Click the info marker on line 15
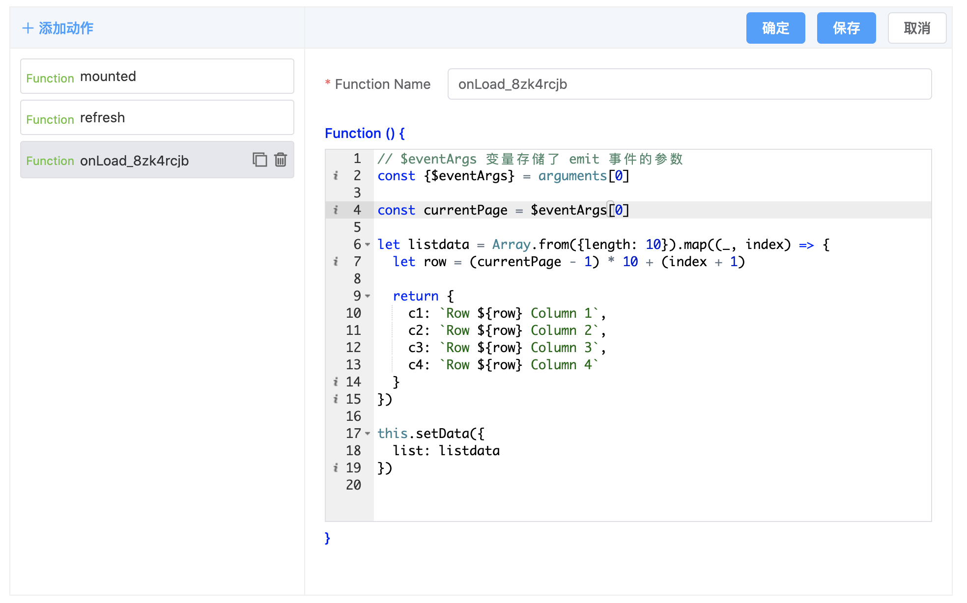This screenshot has height=603, width=967. pyautogui.click(x=336, y=399)
